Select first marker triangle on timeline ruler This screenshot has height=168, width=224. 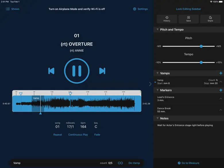coord(21,94)
